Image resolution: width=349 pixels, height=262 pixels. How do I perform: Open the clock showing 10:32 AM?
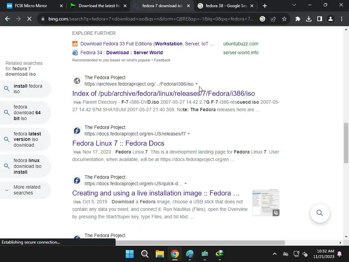pyautogui.click(x=324, y=254)
